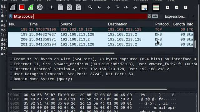Go back in packet history
This screenshot has width=200, height=112.
click(99, 7)
